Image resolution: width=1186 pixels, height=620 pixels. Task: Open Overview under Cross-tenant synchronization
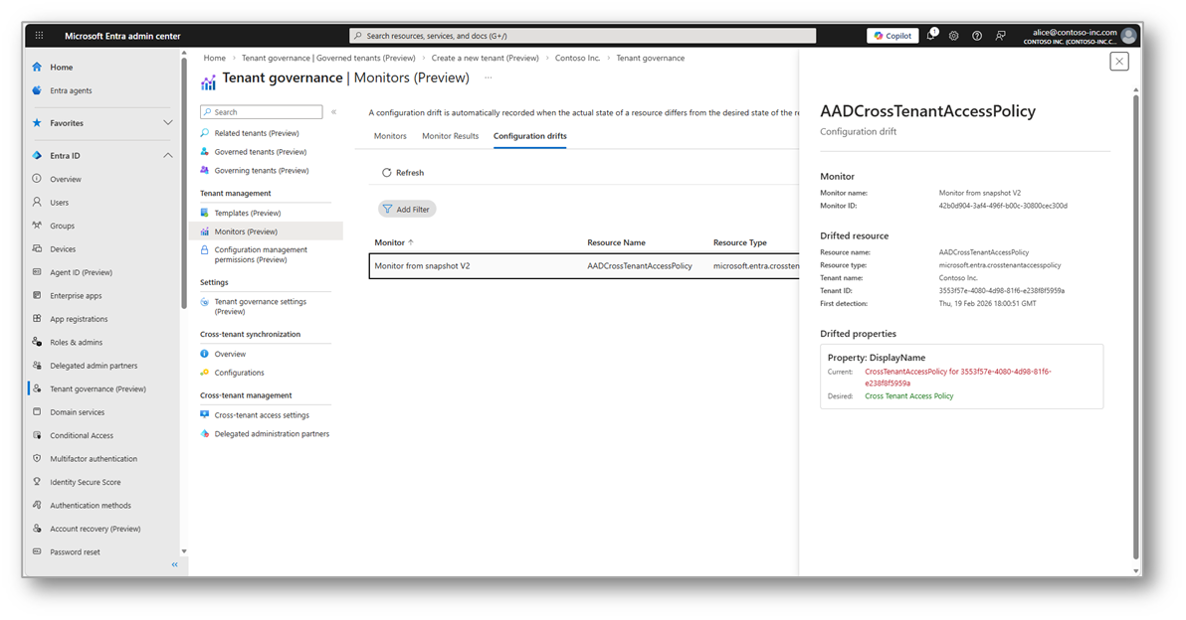tap(230, 354)
